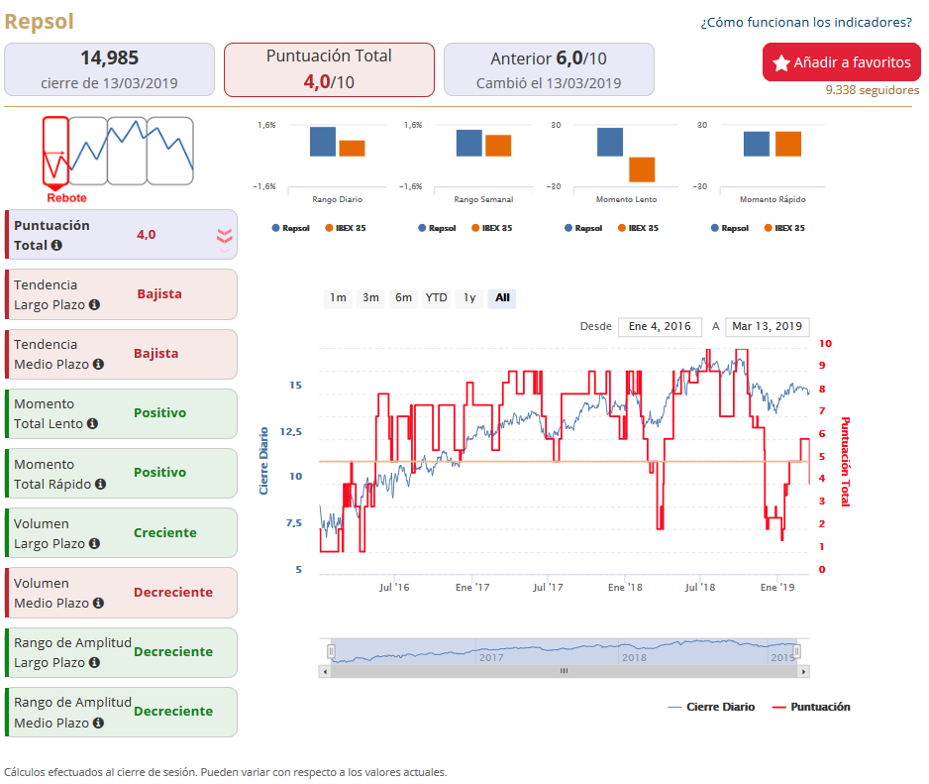Viewport: 929px width, 784px height.
Task: Toggle Repsol series in Rango Semanal legend
Action: (x=437, y=228)
